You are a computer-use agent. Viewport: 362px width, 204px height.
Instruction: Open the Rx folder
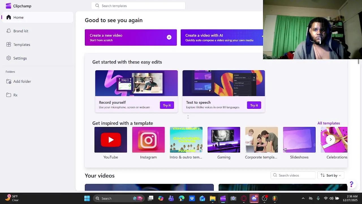37,95
